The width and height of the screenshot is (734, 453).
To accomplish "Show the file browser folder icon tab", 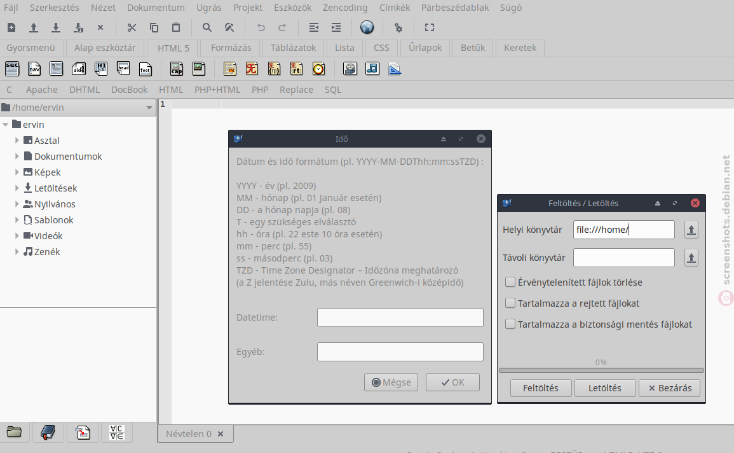I will pos(14,432).
